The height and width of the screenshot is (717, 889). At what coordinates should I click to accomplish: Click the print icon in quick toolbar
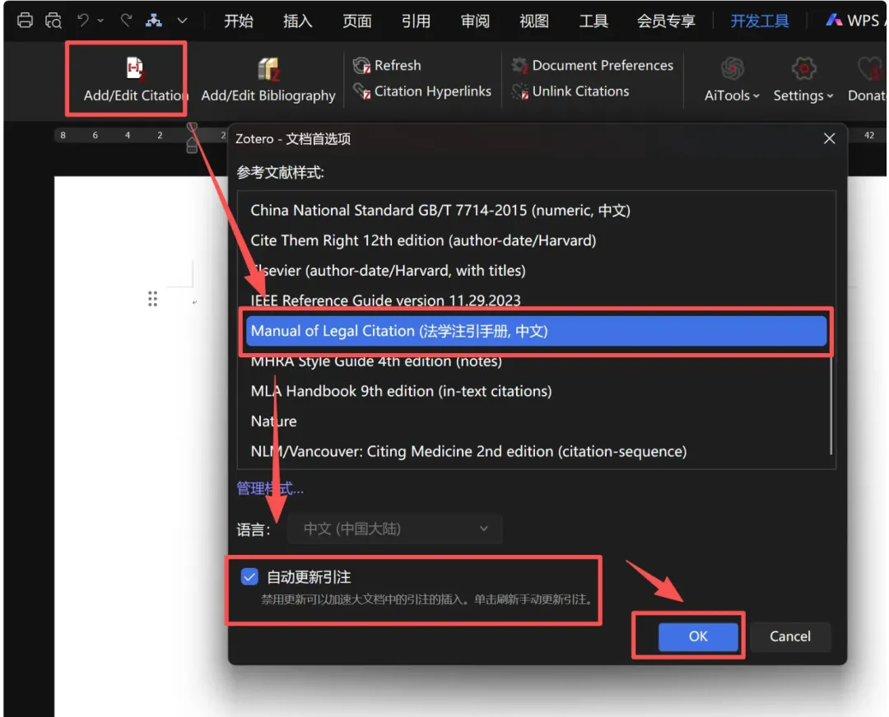click(25, 21)
